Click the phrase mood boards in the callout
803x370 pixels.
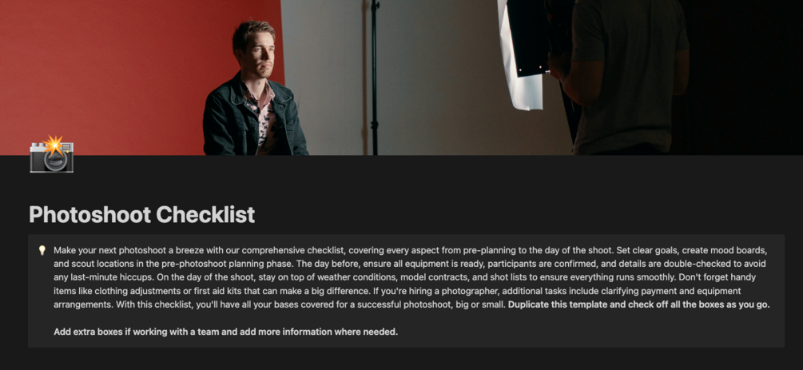click(x=741, y=251)
